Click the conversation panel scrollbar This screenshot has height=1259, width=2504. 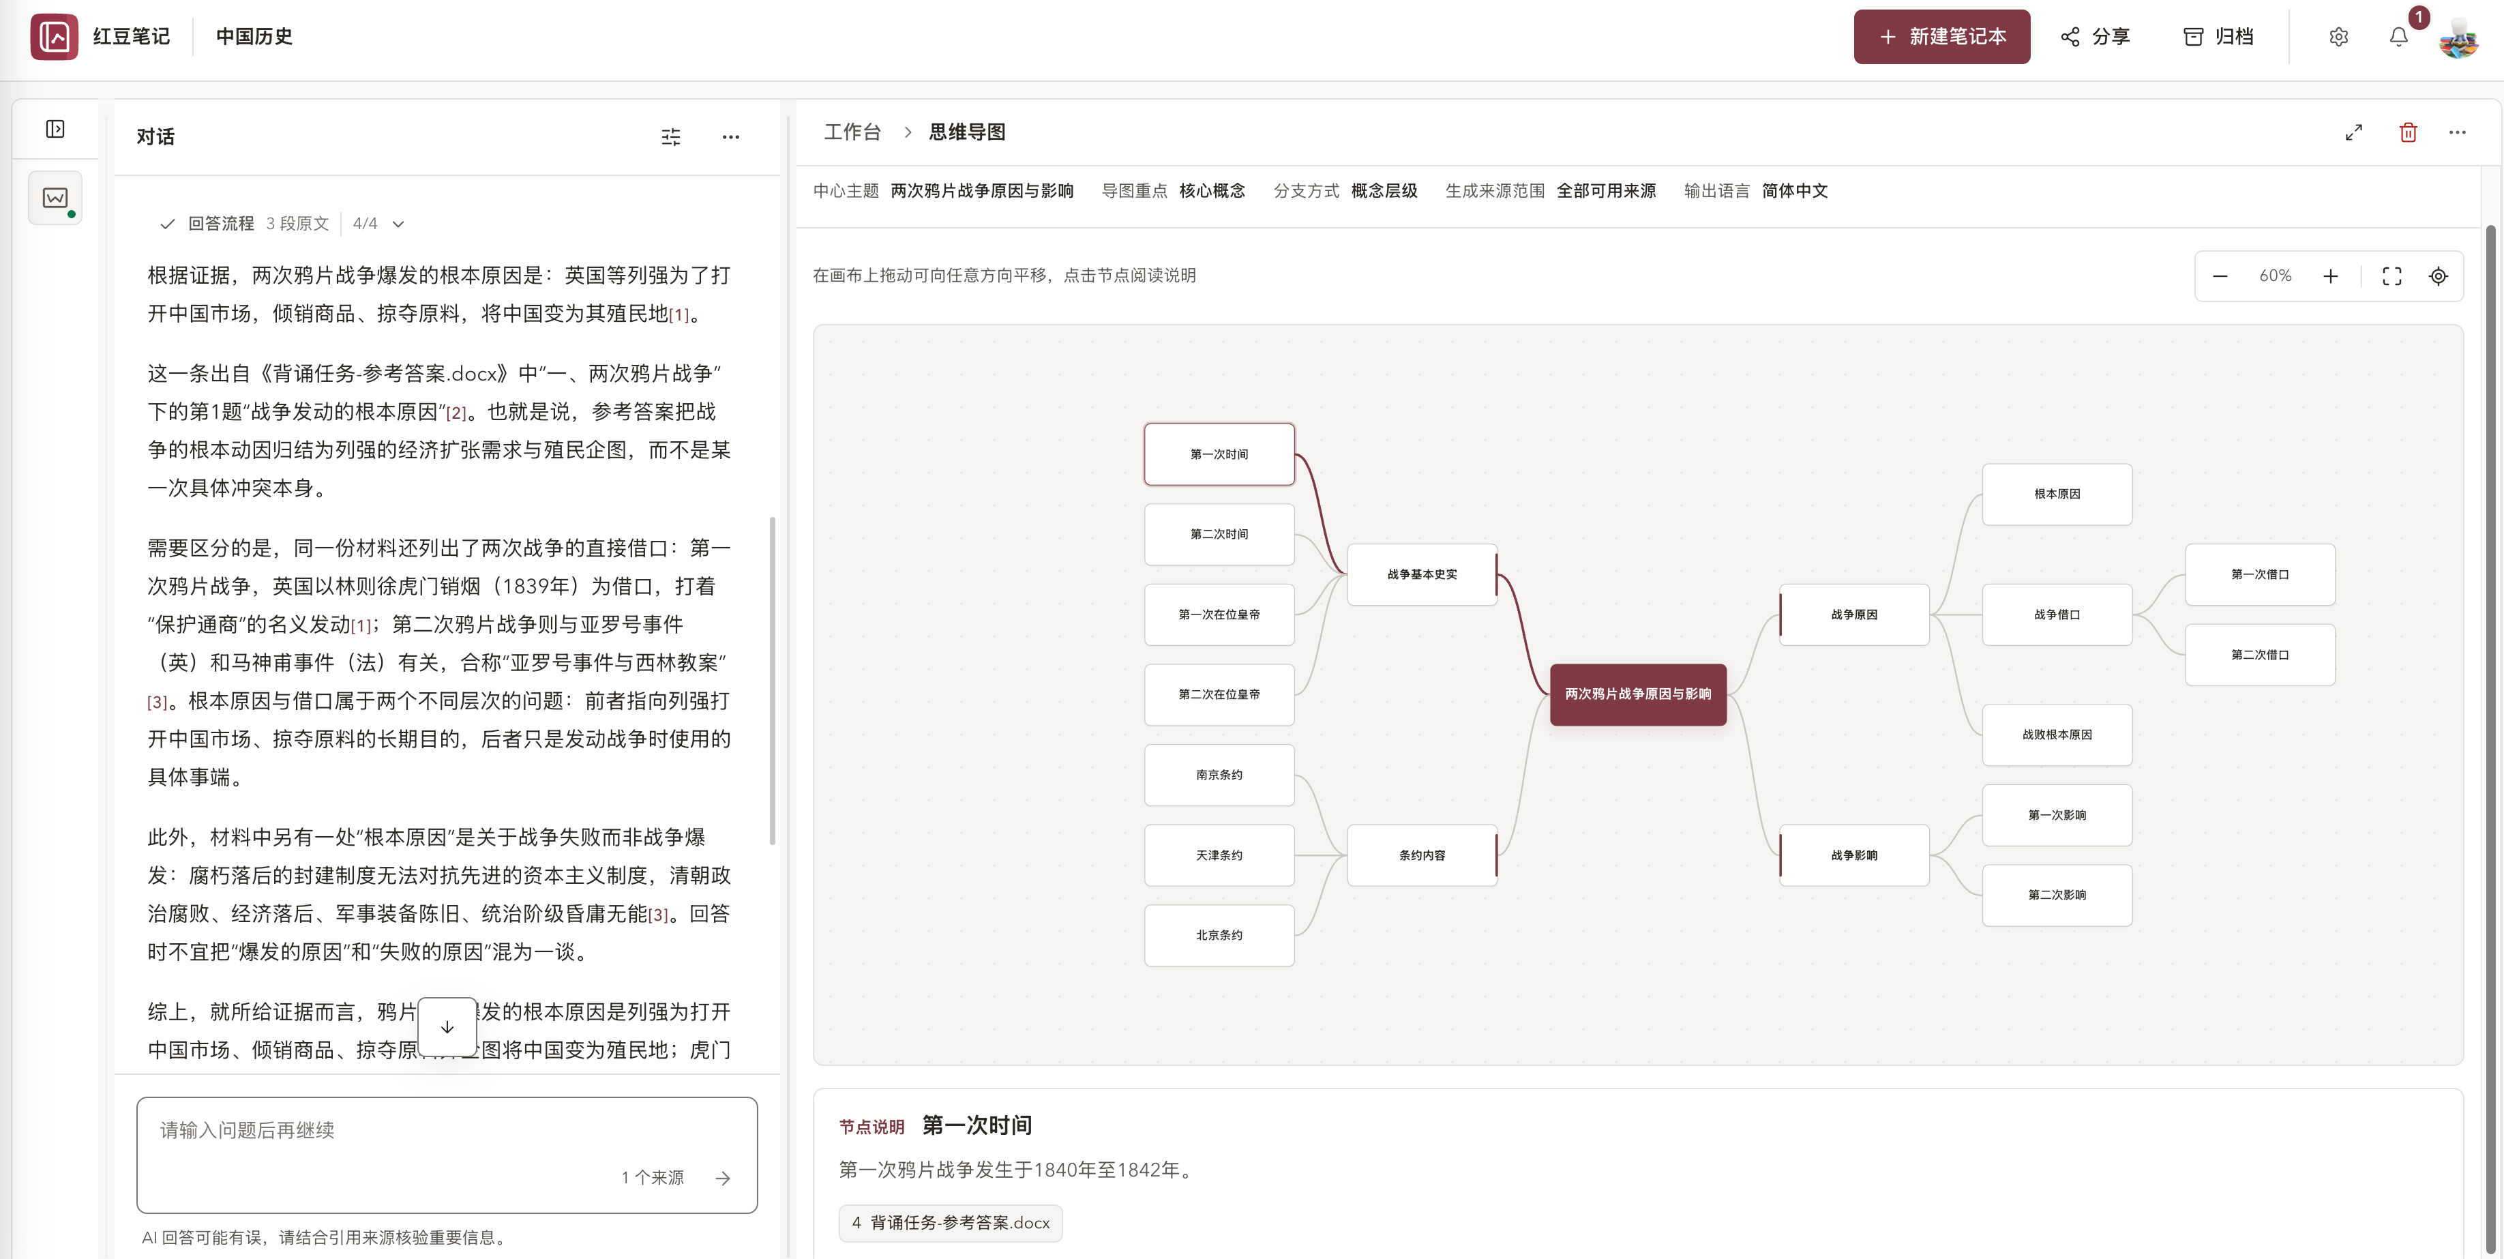[773, 681]
